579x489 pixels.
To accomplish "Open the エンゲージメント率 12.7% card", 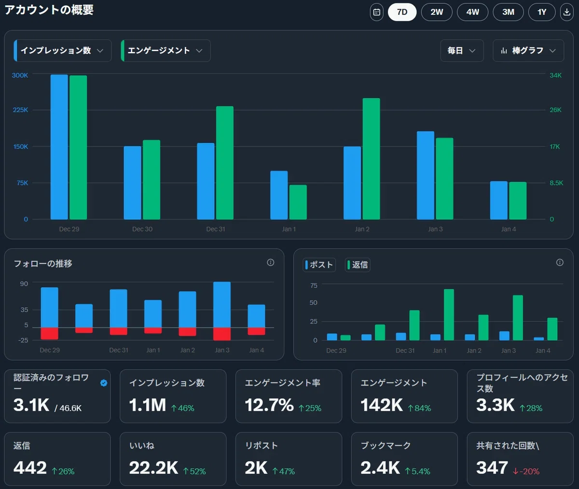I will 289,396.
